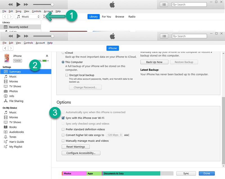225x179 pixels.
Task: Fast-forward track in the back iTunes window
Action: 26,4
